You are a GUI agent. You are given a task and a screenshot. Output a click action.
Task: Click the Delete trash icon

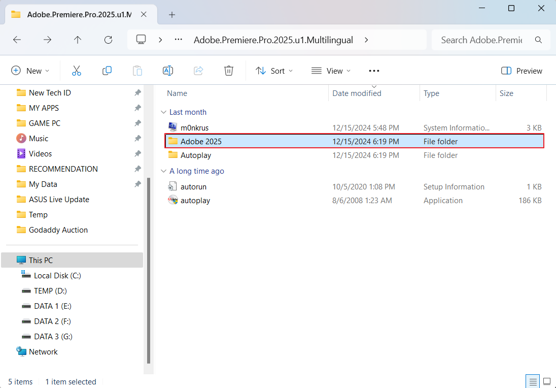229,71
